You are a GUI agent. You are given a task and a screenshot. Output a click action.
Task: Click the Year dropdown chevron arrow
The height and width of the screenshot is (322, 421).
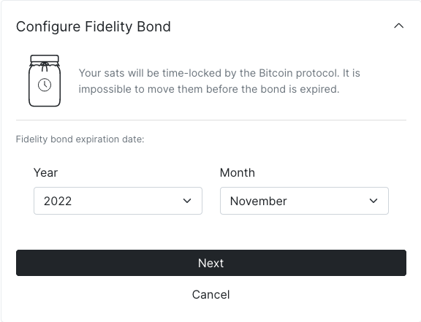click(x=187, y=201)
